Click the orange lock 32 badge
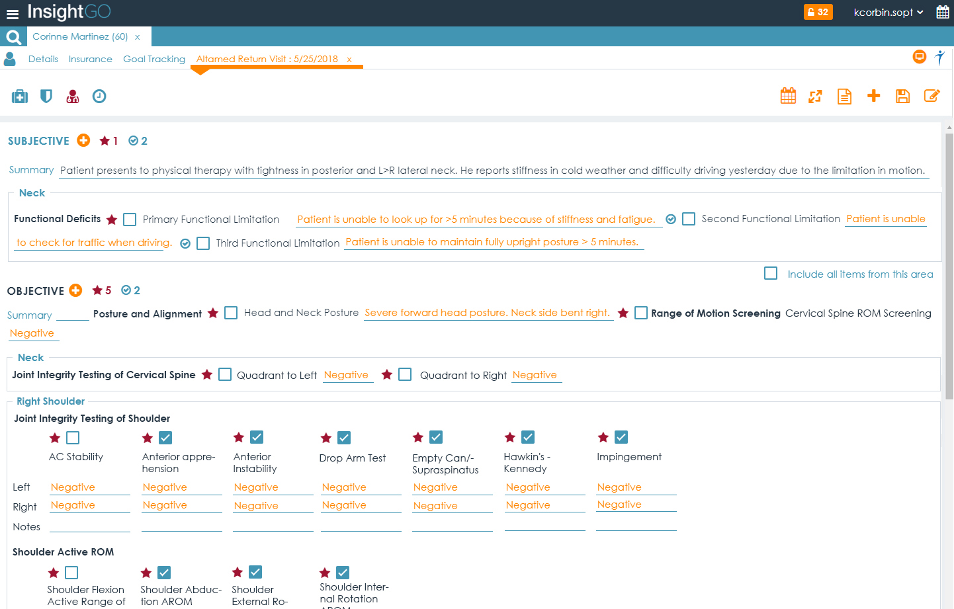Image resolution: width=954 pixels, height=609 pixels. pyautogui.click(x=818, y=12)
